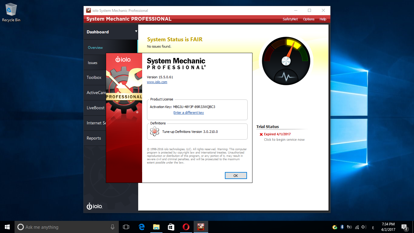Viewport: 414px width, 233px height.
Task: Maximize the System Mechanic window
Action: pos(309,10)
